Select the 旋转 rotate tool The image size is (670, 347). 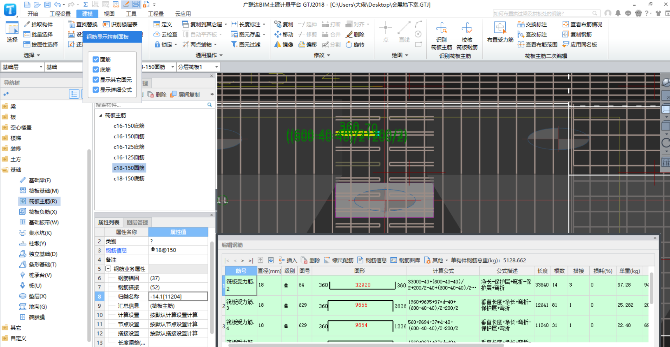[x=355, y=45]
